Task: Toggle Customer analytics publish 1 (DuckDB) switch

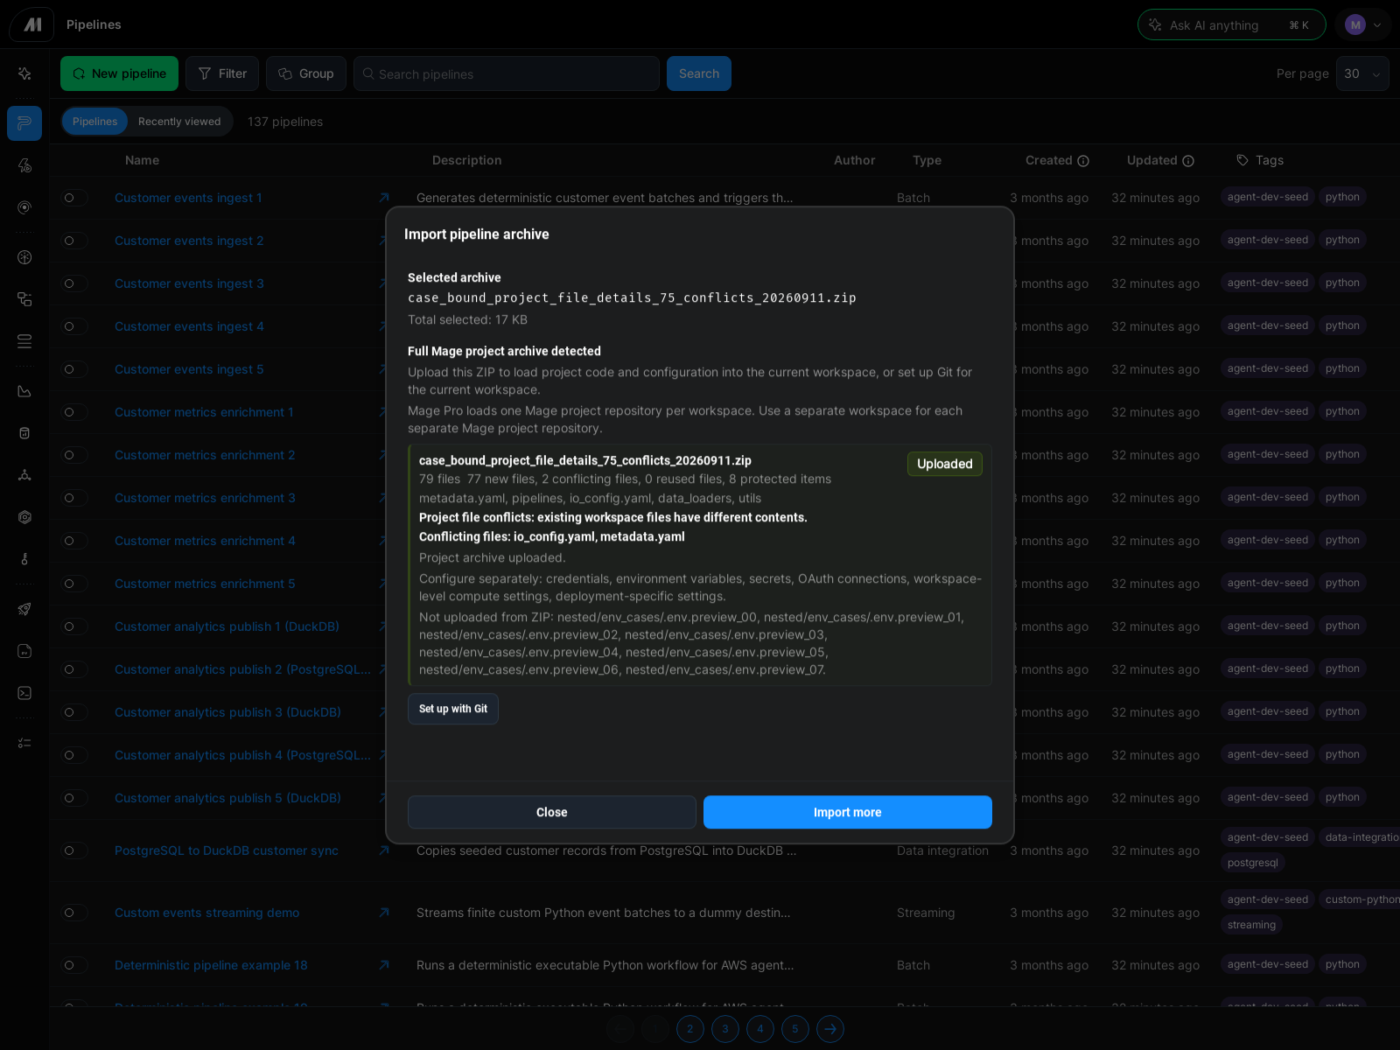Action: pyautogui.click(x=74, y=626)
